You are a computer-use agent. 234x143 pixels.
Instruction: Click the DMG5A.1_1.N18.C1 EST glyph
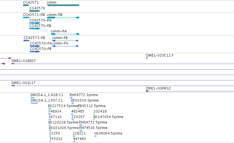[33, 98]
